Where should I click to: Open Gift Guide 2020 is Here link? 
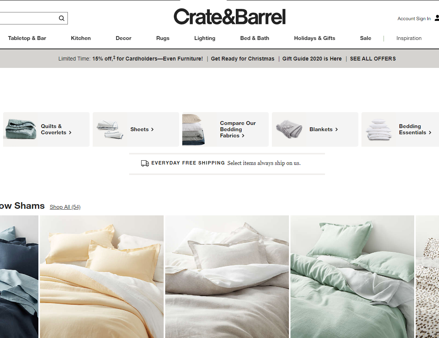point(312,59)
